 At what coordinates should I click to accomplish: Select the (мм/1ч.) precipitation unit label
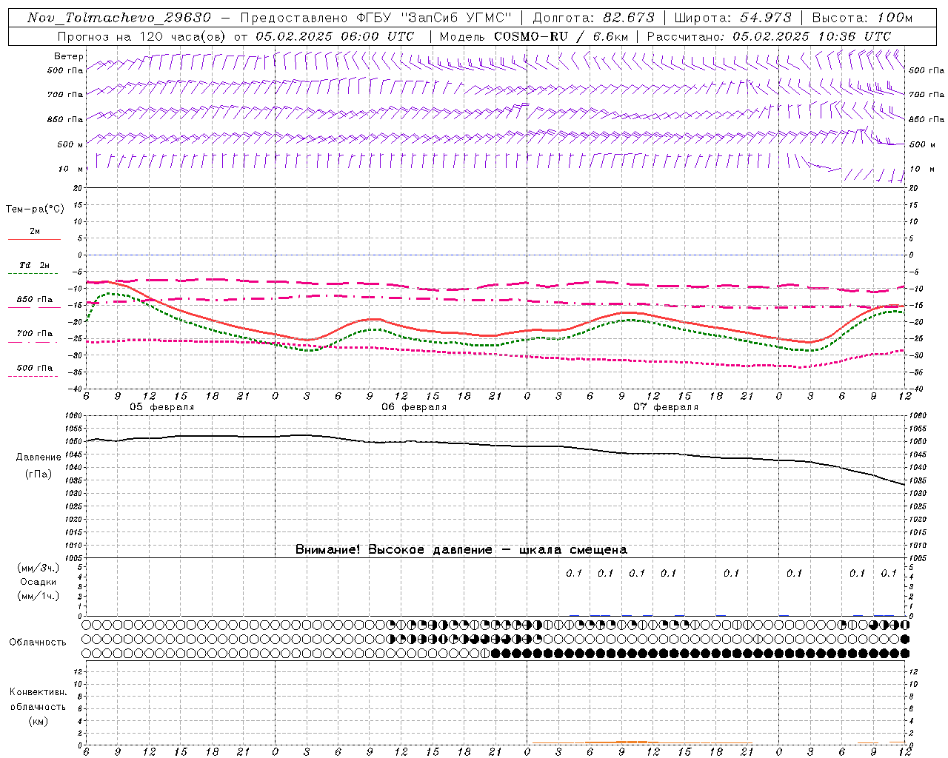(x=39, y=596)
